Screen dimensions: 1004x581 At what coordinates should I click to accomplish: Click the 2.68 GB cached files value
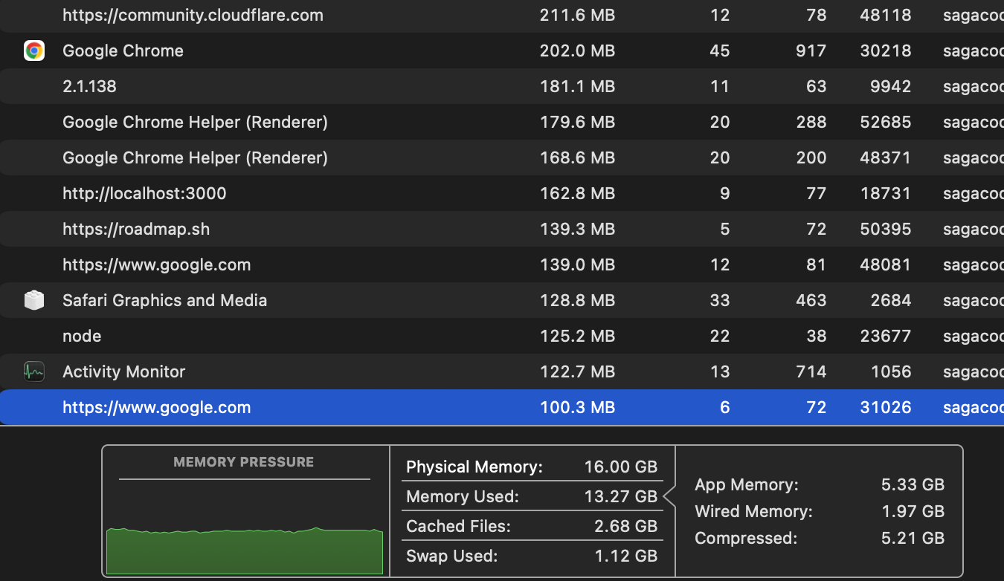(x=625, y=526)
